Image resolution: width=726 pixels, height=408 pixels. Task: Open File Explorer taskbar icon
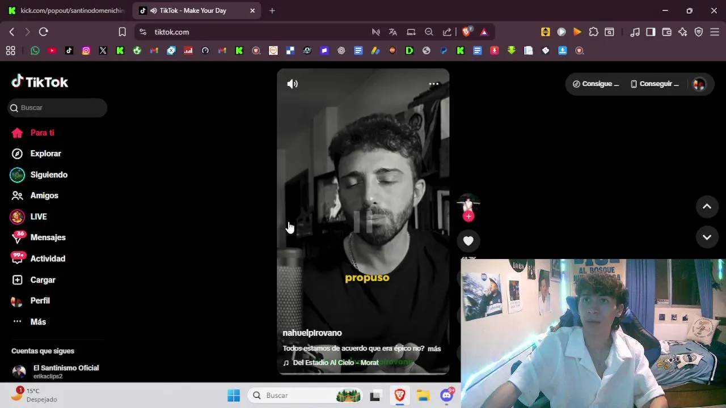click(423, 395)
